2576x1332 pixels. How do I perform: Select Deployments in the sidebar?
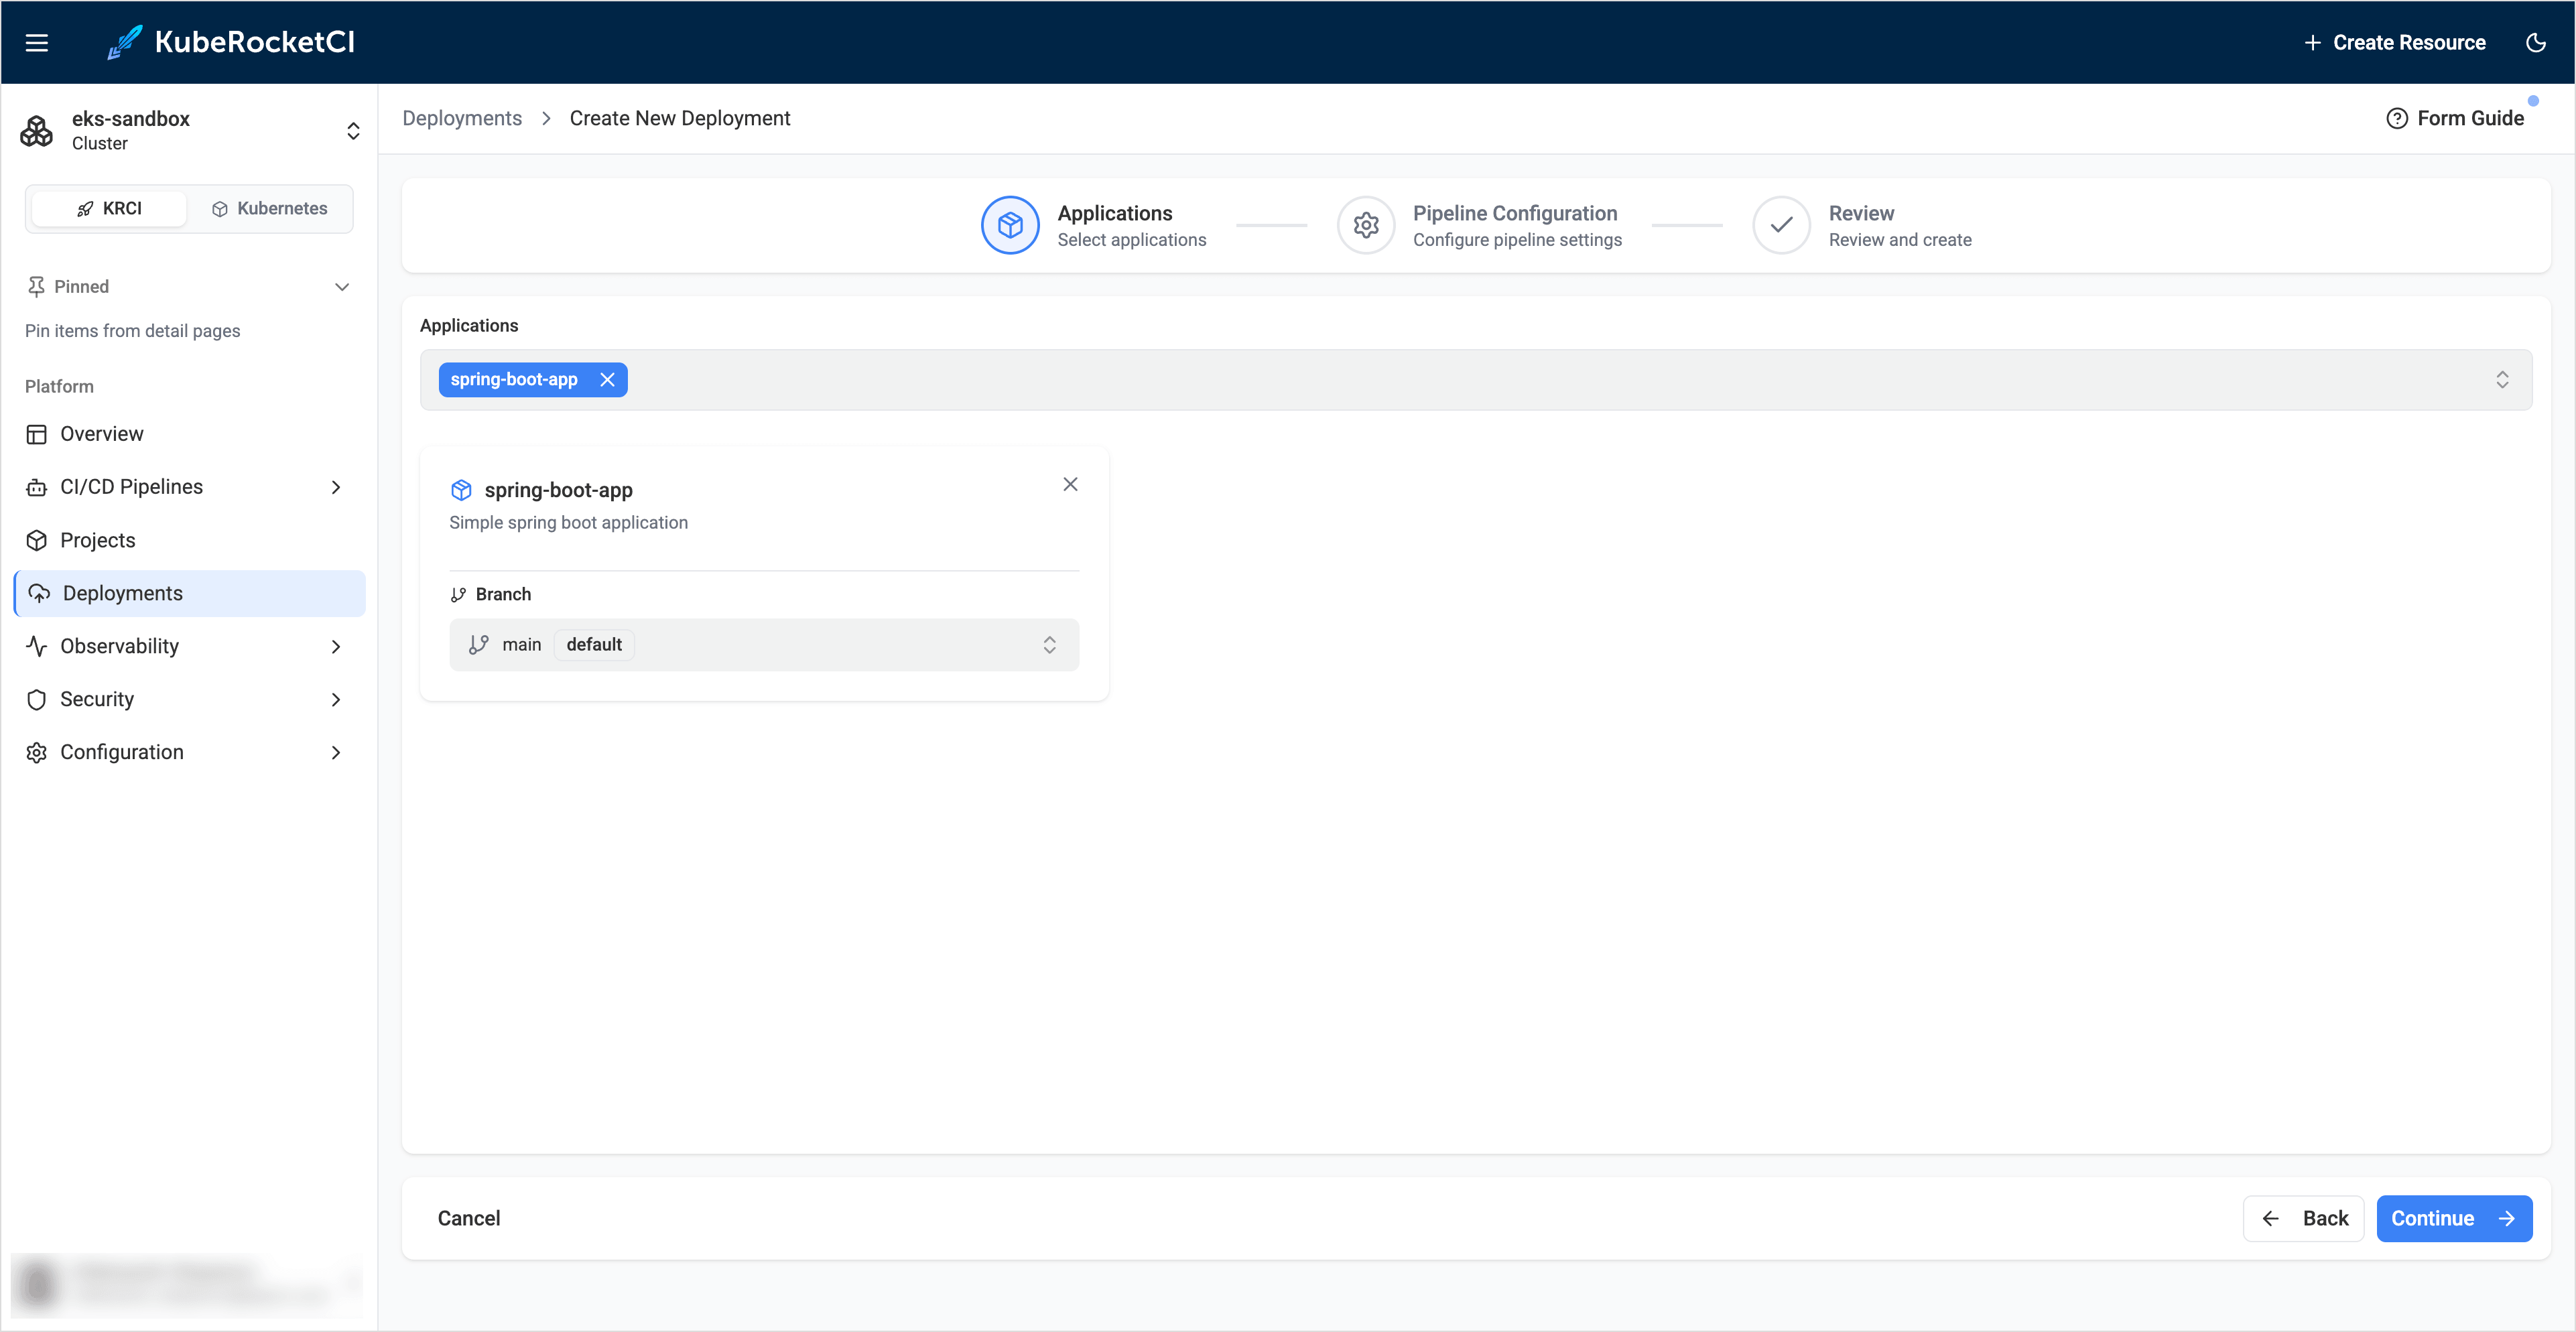189,593
